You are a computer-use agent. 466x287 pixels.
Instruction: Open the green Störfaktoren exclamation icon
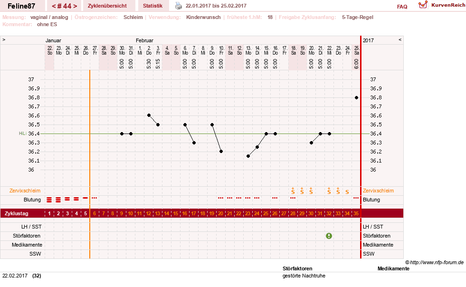(329, 236)
